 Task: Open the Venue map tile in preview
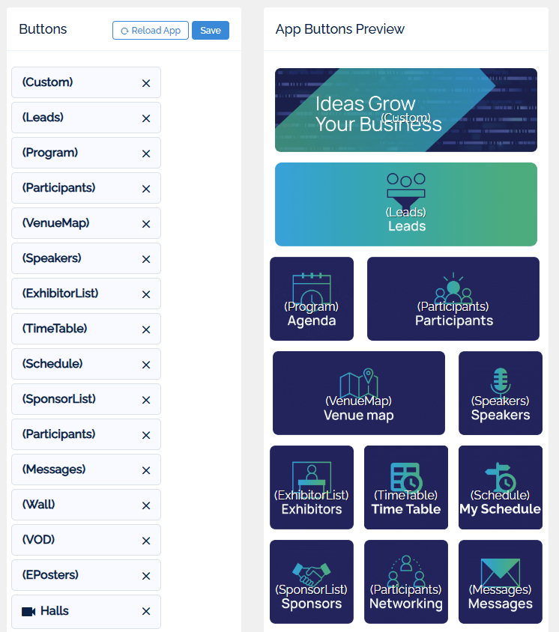(359, 393)
